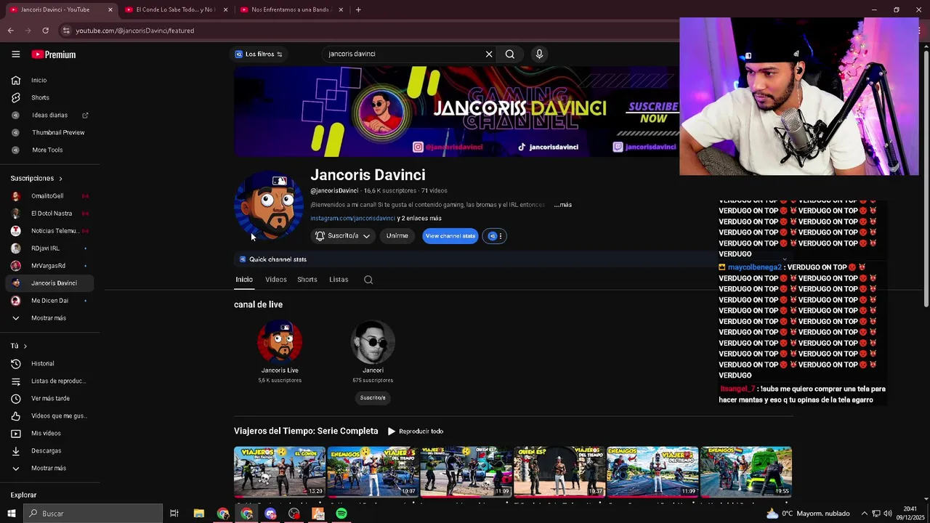Toggle Suscrito/a under Jancori channel

point(373,398)
